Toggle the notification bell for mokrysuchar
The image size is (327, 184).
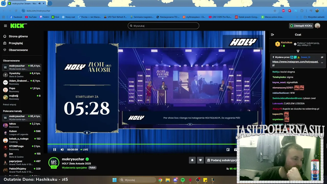192,160
